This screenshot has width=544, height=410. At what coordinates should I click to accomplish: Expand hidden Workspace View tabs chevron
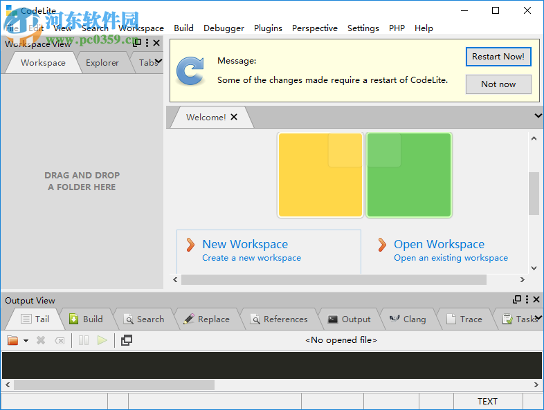point(158,62)
